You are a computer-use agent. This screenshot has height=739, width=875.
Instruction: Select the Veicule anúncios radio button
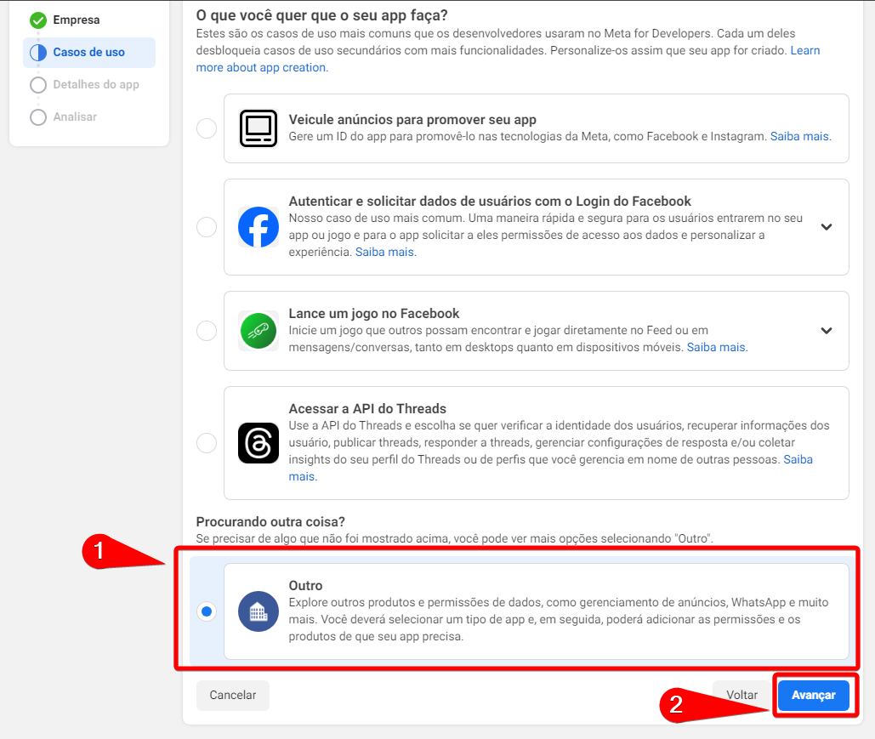(x=207, y=128)
